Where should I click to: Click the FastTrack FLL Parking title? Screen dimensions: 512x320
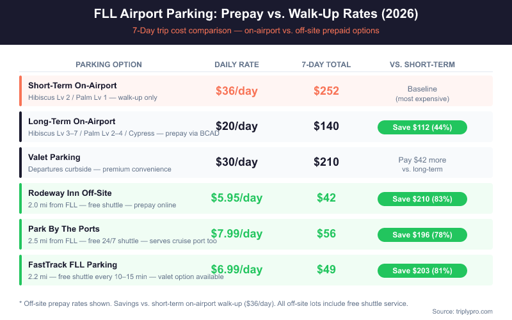(x=71, y=264)
